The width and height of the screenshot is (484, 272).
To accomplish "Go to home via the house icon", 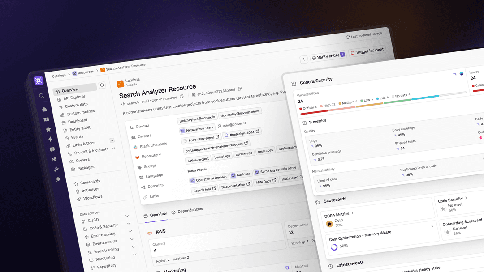I will point(44,109).
